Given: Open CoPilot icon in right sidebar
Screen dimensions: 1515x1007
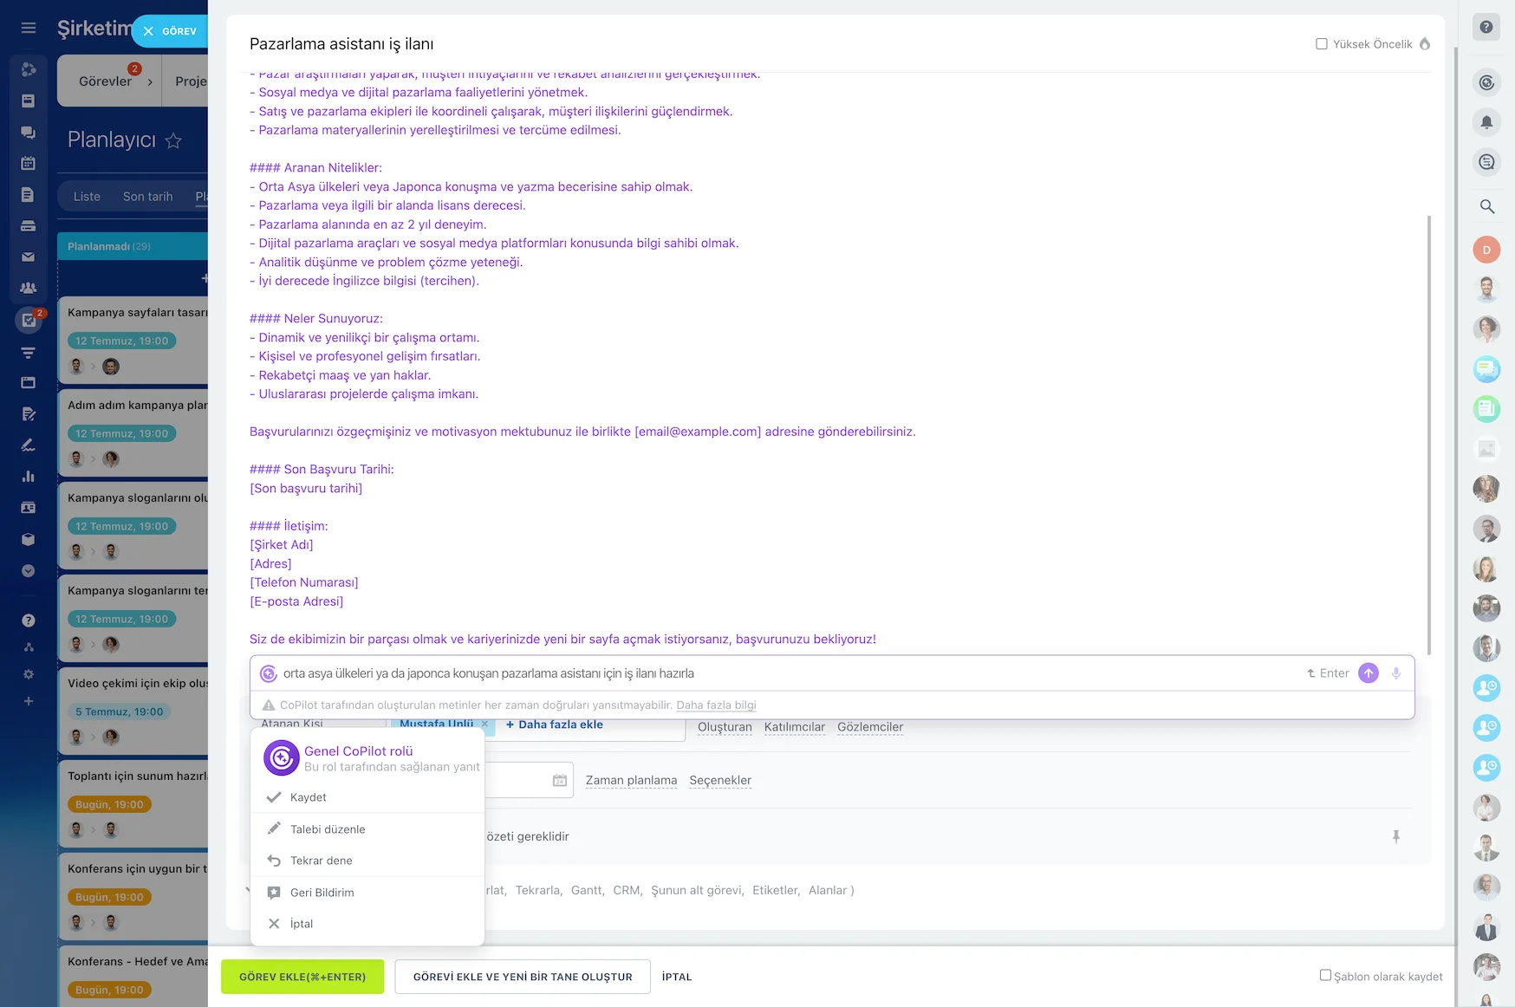Looking at the screenshot, I should 1486,82.
